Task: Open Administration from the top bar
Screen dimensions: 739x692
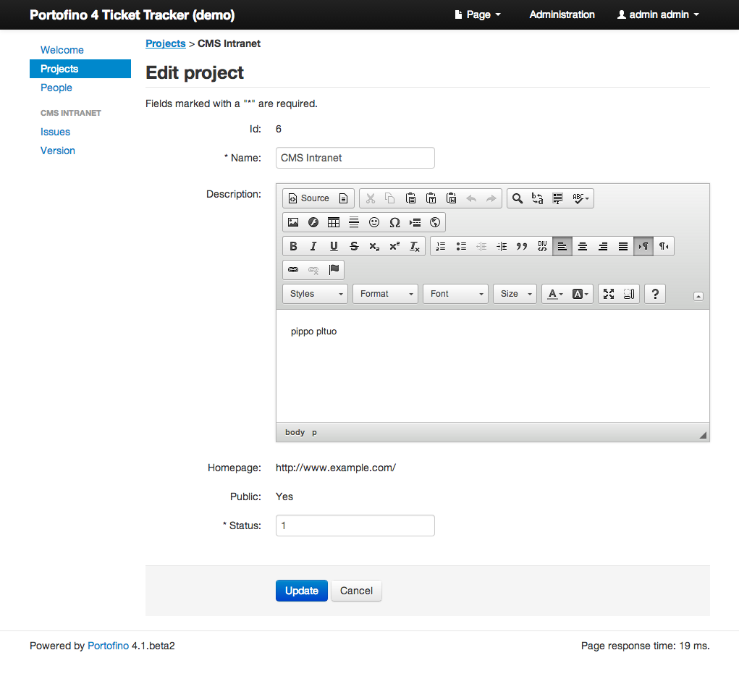Action: point(562,14)
